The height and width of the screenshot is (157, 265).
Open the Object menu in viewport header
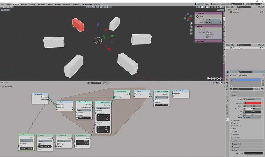tap(11, 7)
